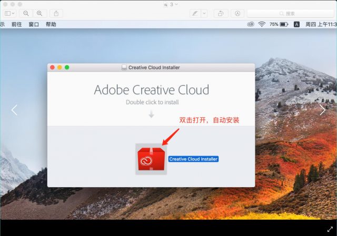The width and height of the screenshot is (337, 236).
Task: Click the 'Double click to install' text
Action: click(152, 102)
